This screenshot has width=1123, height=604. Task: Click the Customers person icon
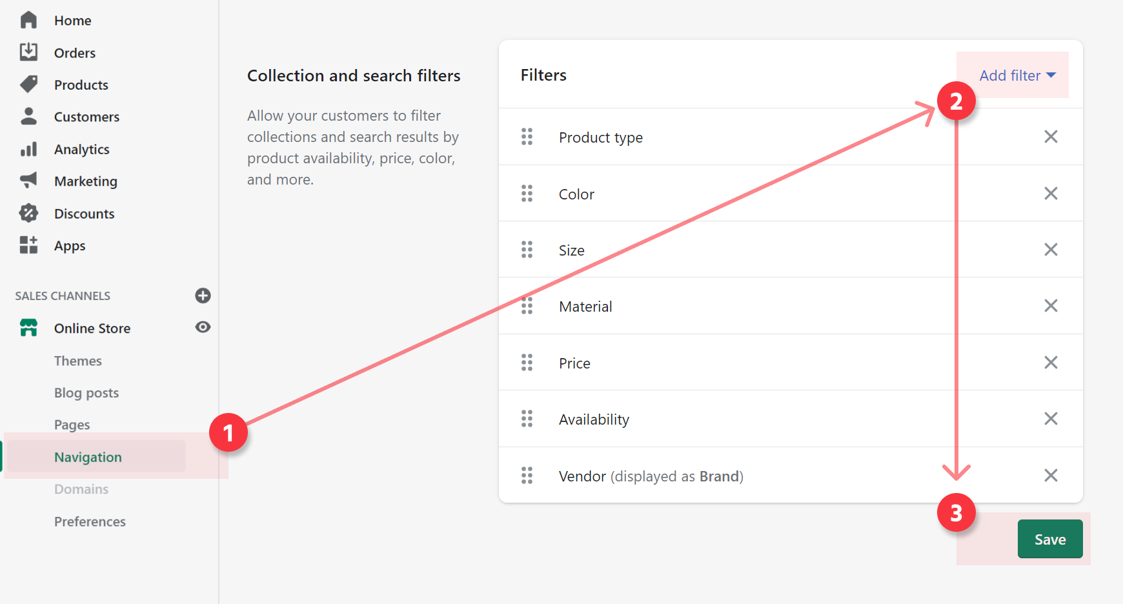pos(28,116)
